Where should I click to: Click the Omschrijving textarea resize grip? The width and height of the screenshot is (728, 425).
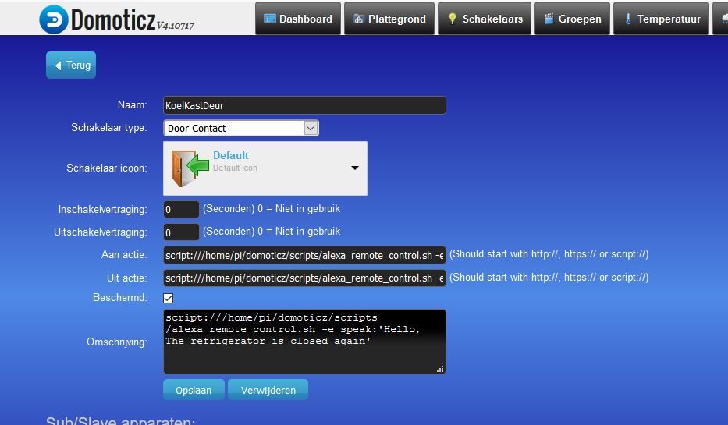click(440, 369)
